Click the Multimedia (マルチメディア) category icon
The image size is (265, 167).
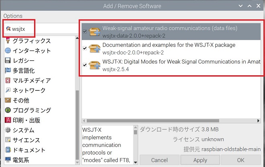click(x=8, y=80)
